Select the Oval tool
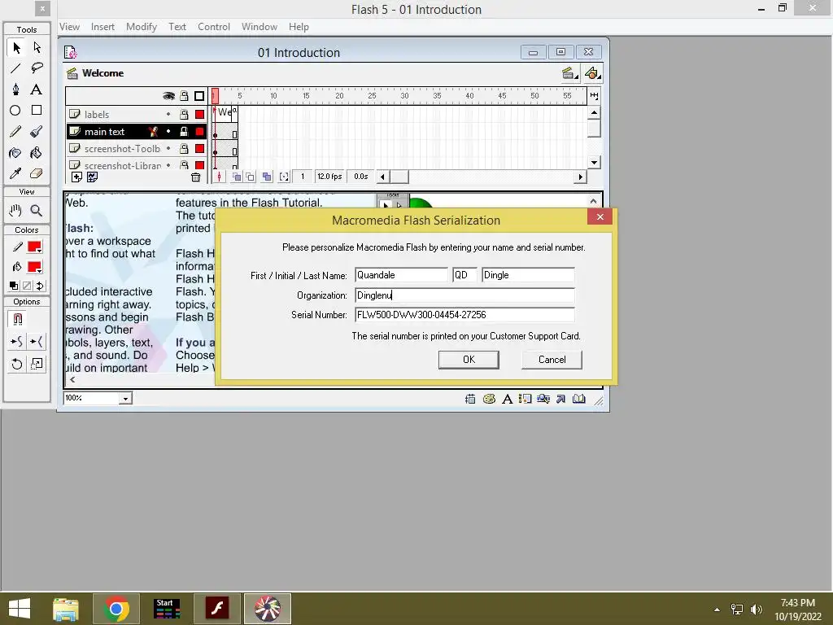Screen dimensions: 833x625 click(x=16, y=110)
